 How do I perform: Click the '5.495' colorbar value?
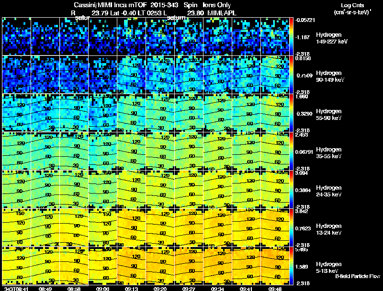302,249
